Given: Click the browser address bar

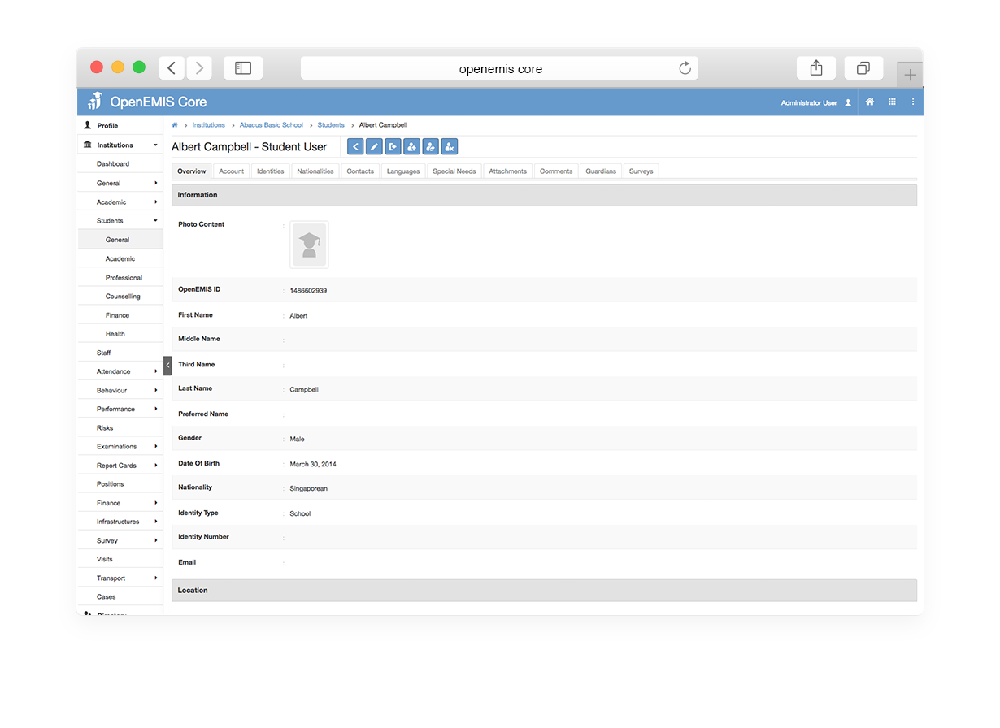Looking at the screenshot, I should [x=499, y=68].
